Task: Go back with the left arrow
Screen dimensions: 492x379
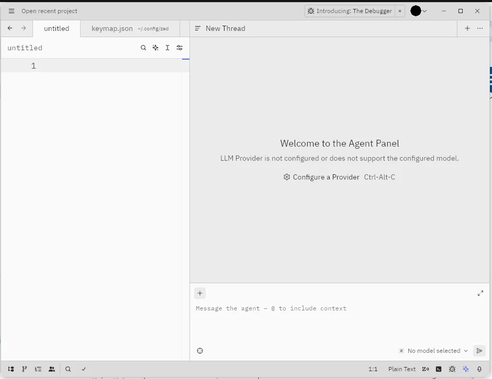Action: tap(10, 28)
